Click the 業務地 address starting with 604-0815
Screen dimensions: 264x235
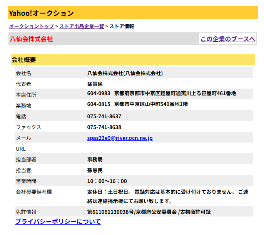click(137, 104)
